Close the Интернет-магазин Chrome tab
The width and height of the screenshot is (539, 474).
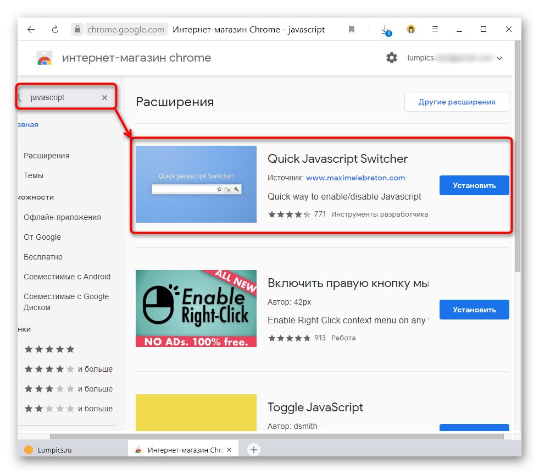(229, 450)
